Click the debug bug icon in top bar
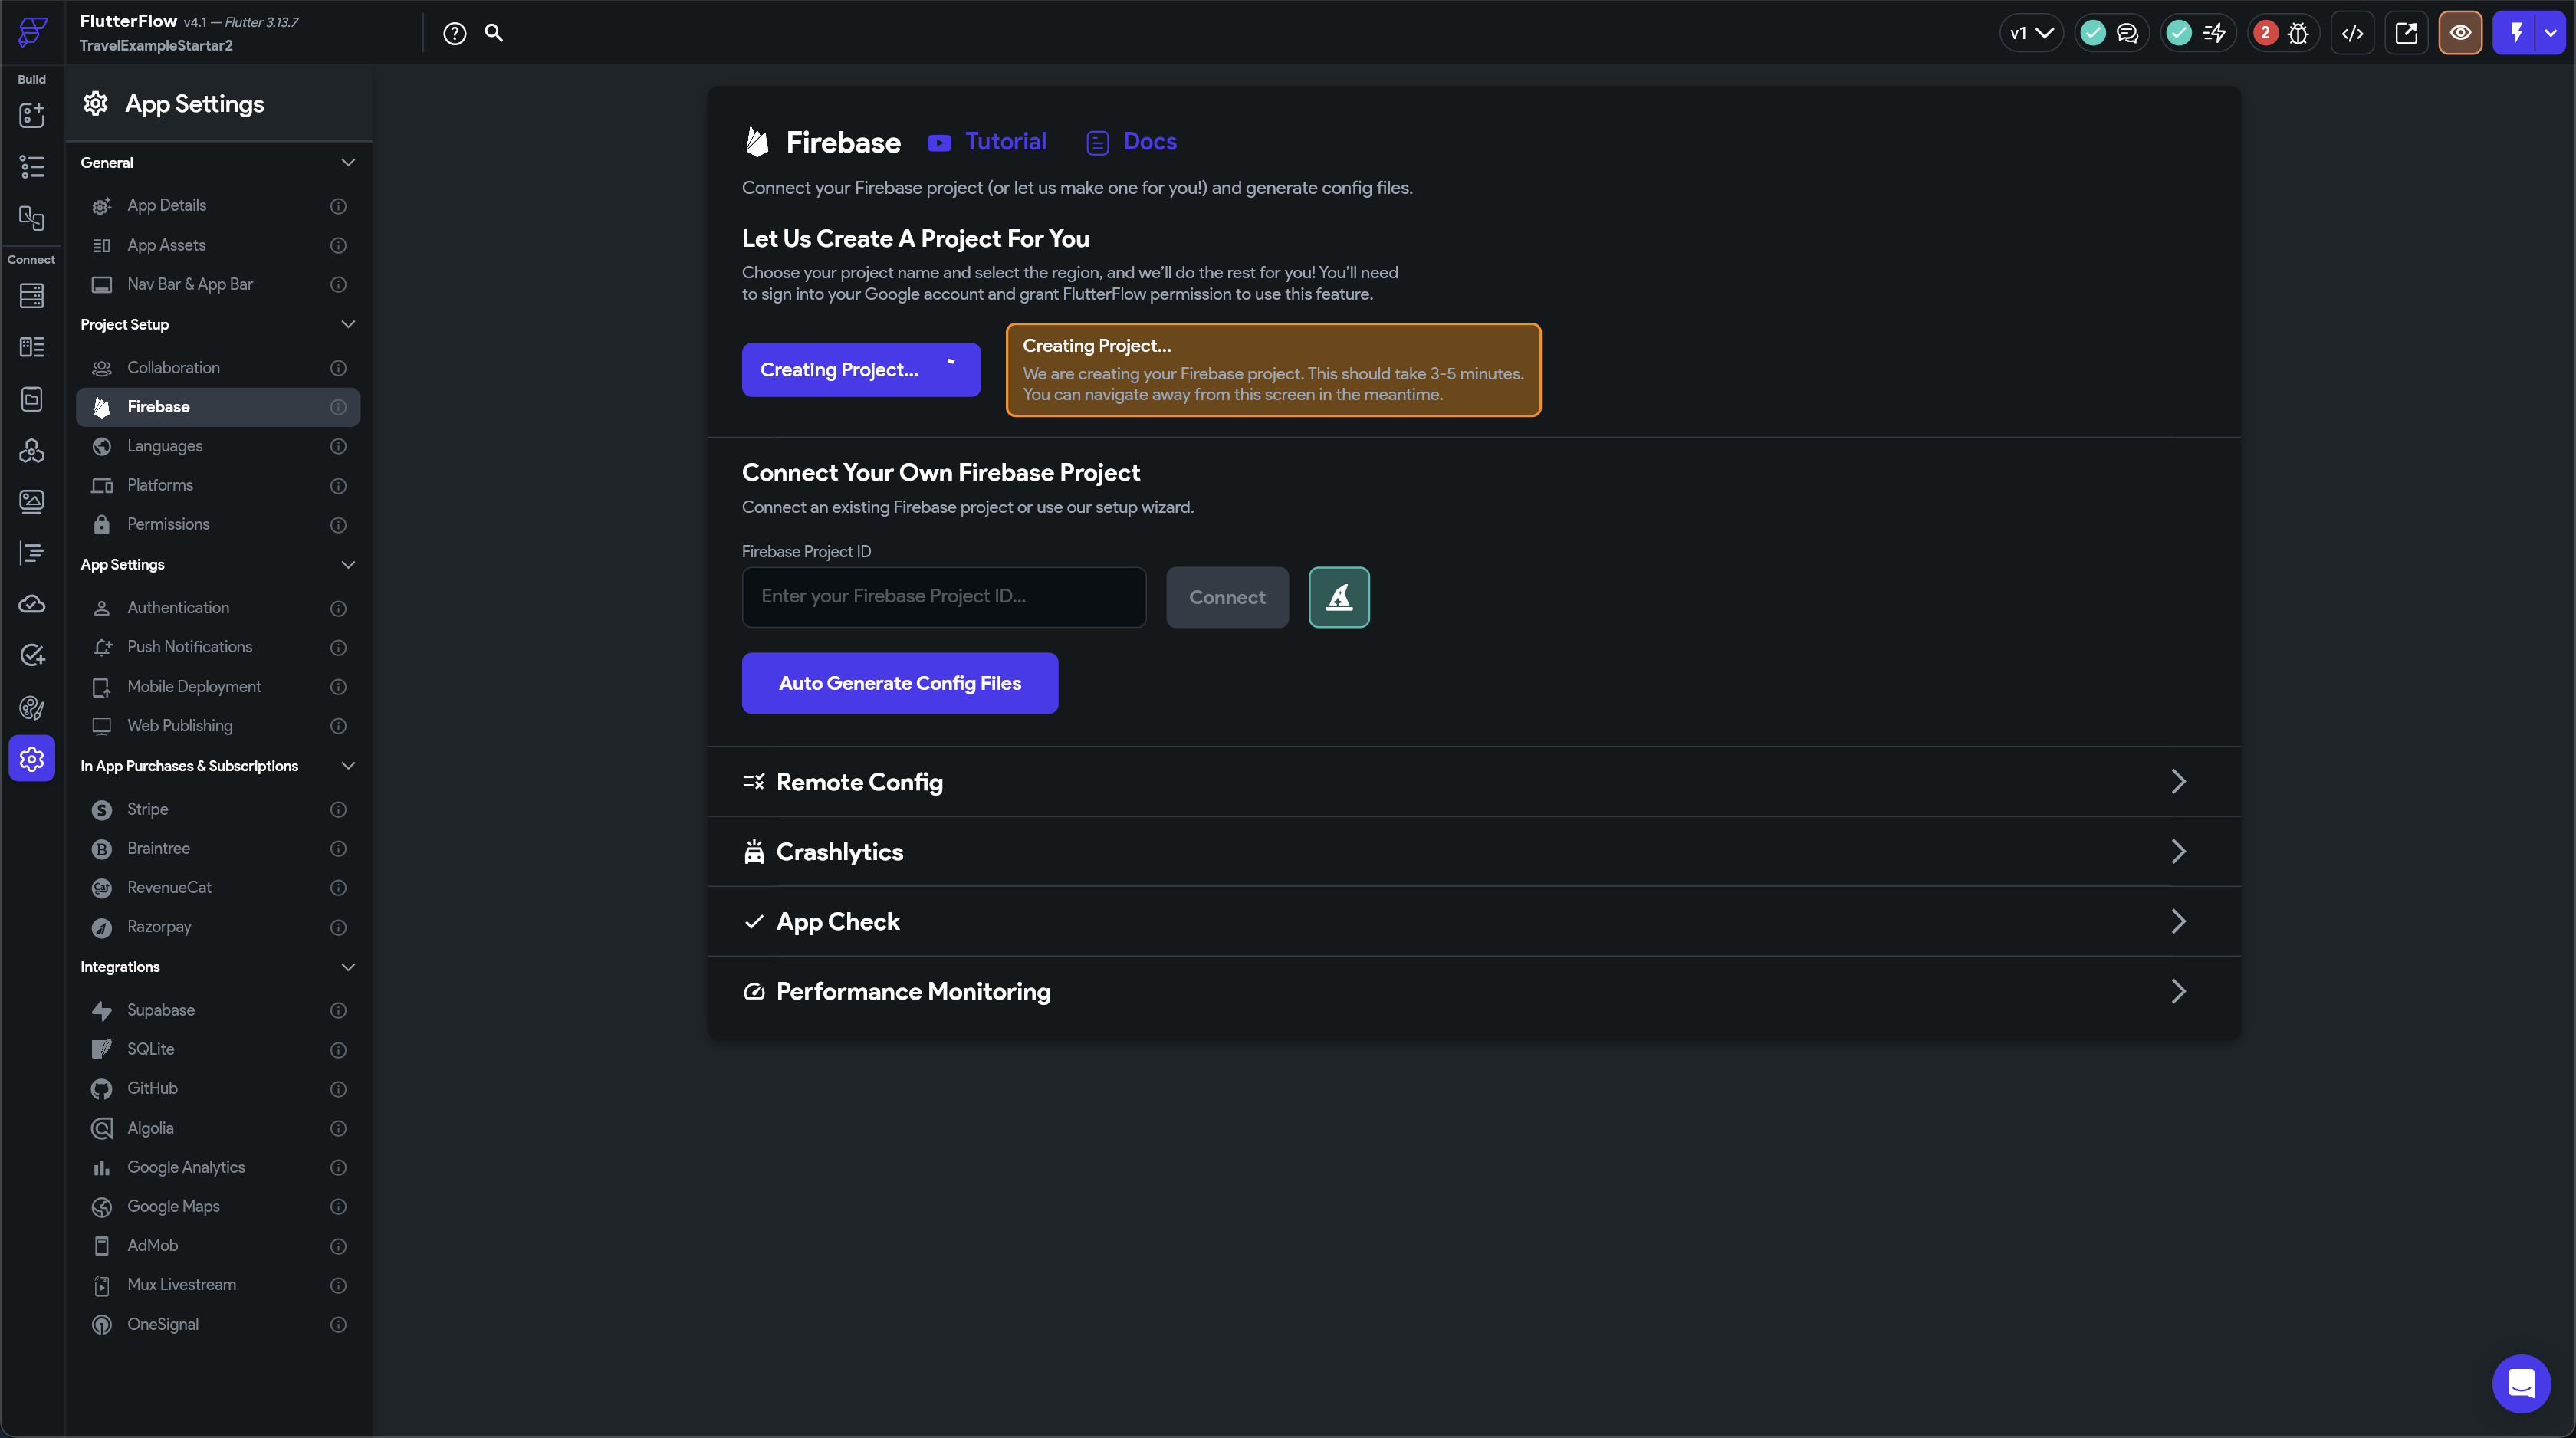Image resolution: width=2576 pixels, height=1438 pixels. point(2298,33)
